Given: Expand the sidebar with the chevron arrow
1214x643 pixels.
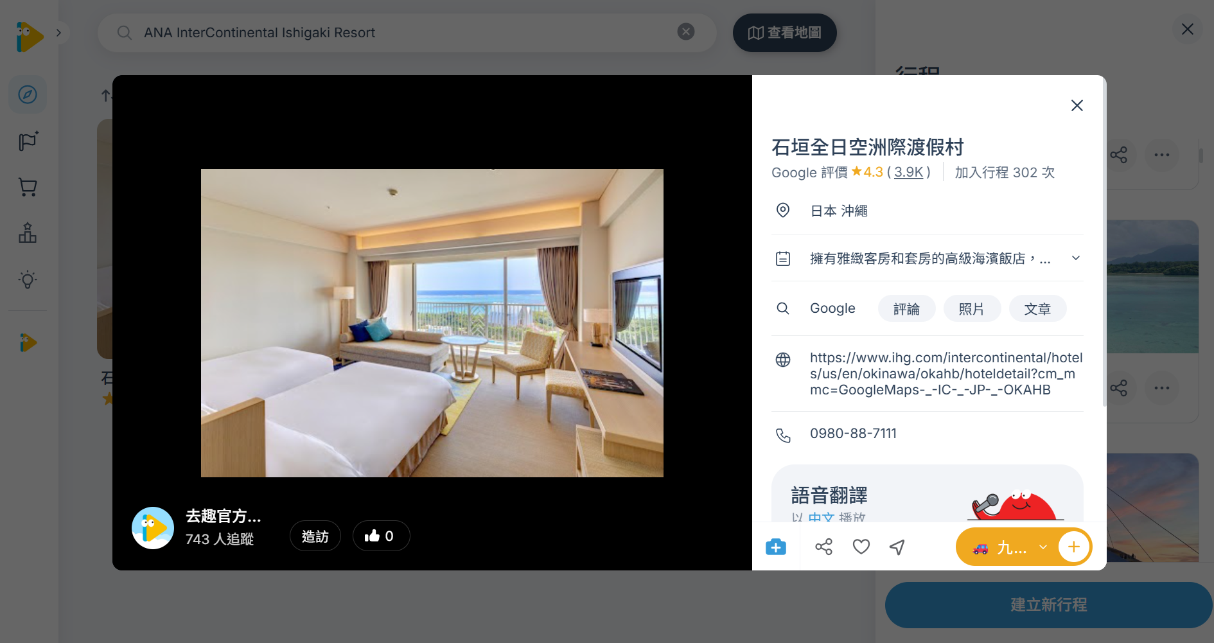Looking at the screenshot, I should [x=58, y=33].
